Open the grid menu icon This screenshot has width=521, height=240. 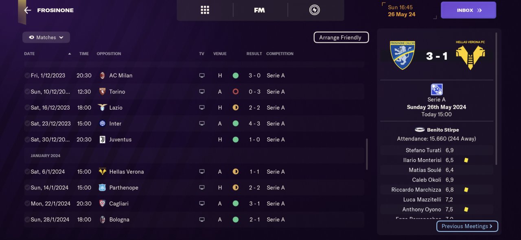205,10
